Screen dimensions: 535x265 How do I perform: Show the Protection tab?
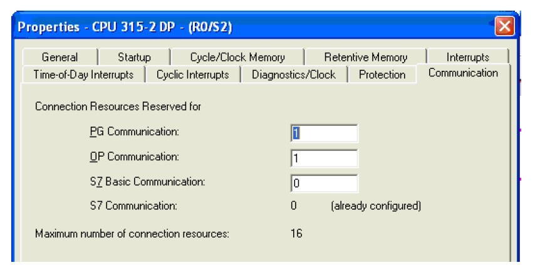pyautogui.click(x=382, y=74)
